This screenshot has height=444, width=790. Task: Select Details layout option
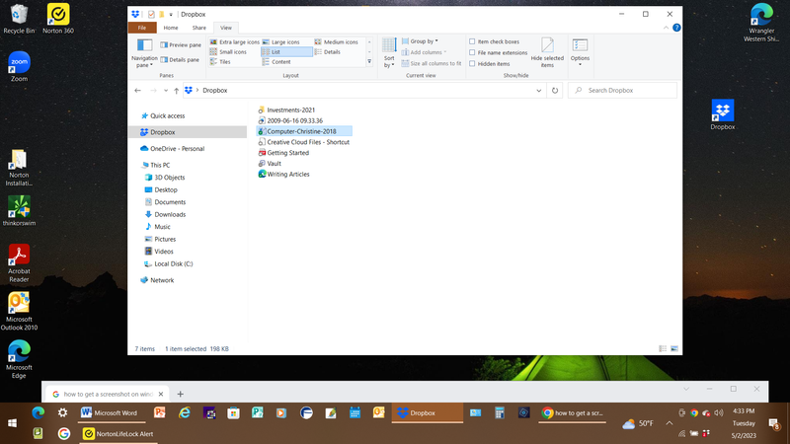click(328, 52)
